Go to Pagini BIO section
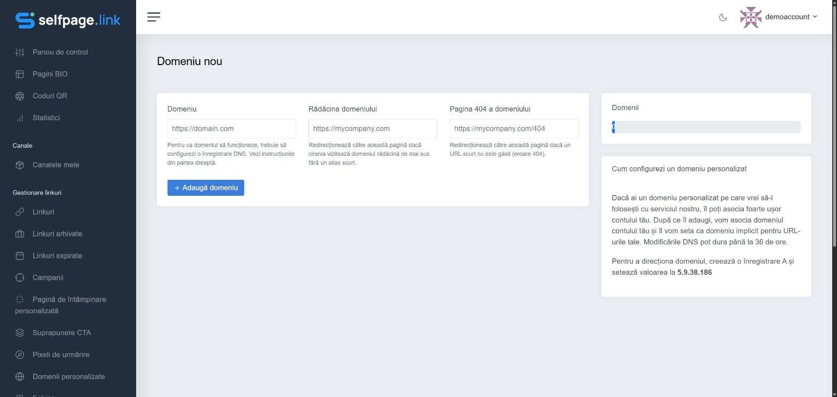837x397 pixels. click(50, 74)
